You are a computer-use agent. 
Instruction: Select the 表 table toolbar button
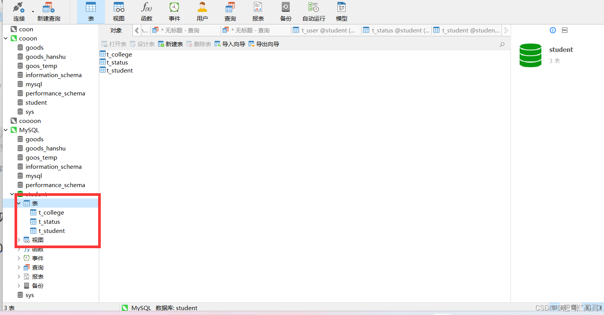tap(91, 11)
